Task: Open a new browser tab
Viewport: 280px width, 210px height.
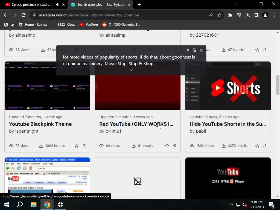Action: (x=139, y=5)
